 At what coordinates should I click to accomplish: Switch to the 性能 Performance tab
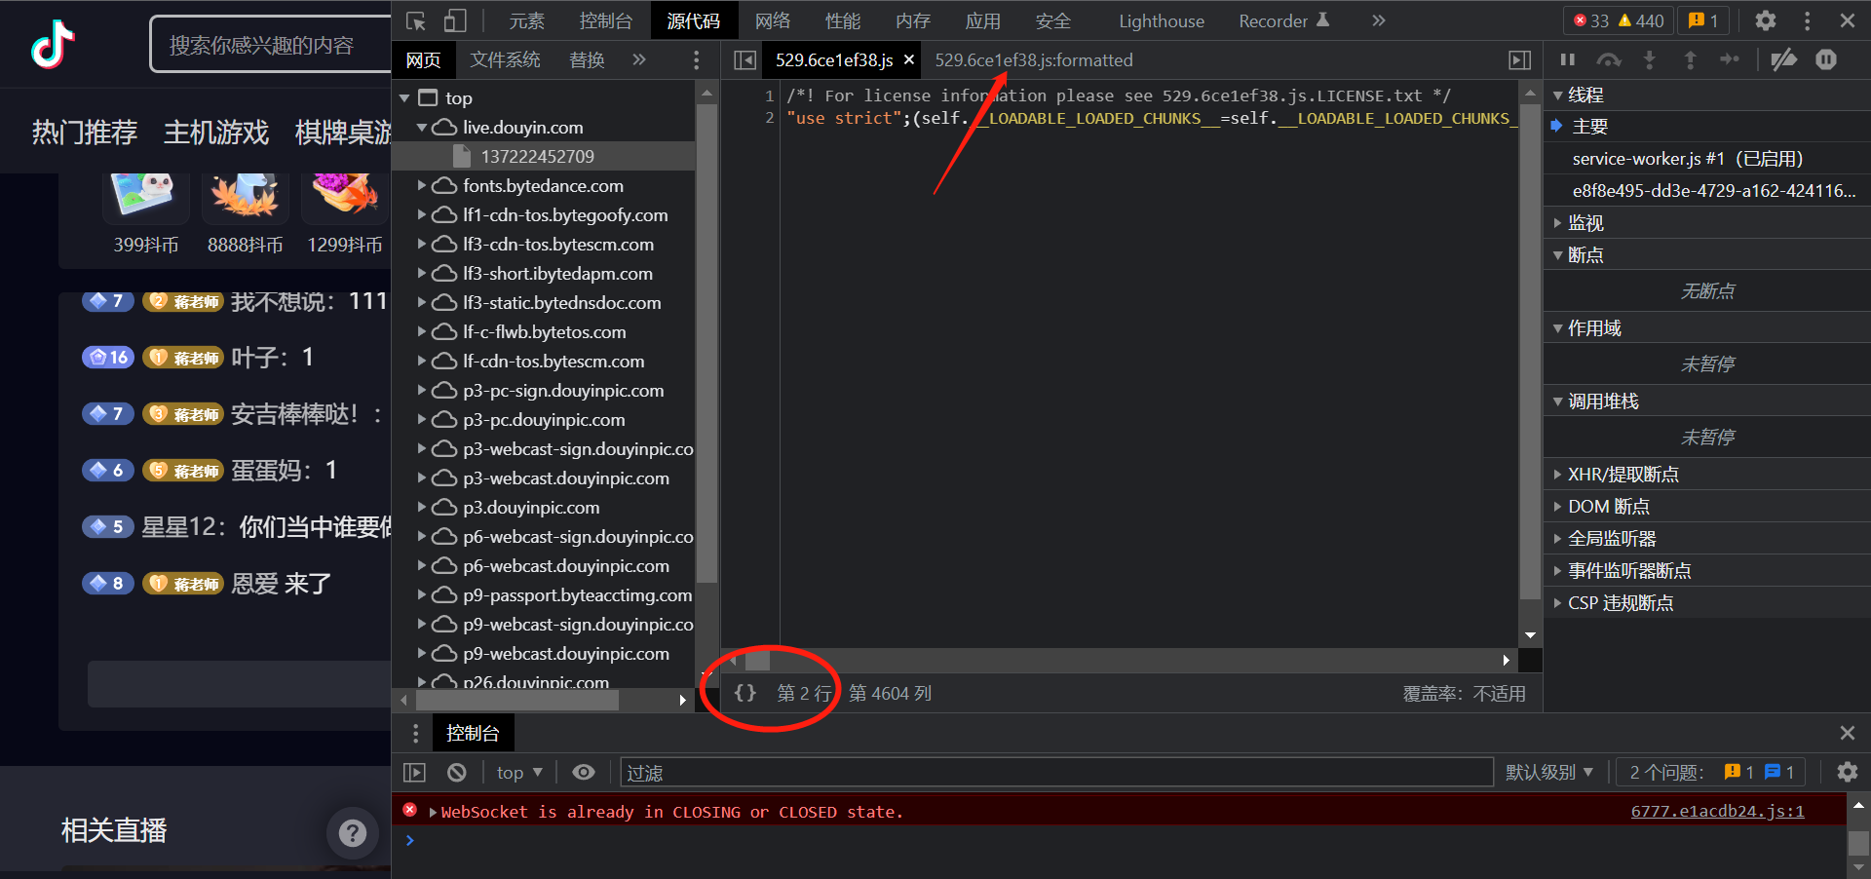pyautogui.click(x=843, y=20)
